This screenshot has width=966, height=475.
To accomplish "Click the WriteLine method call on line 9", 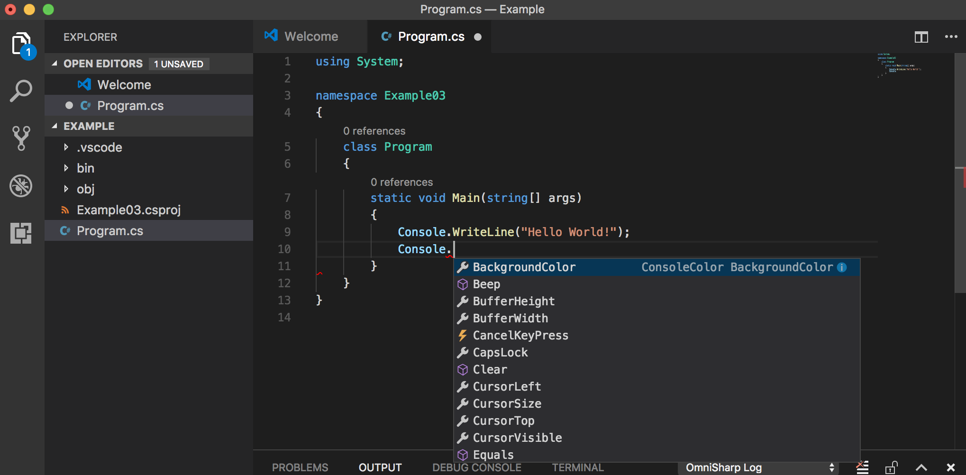I will pos(483,232).
